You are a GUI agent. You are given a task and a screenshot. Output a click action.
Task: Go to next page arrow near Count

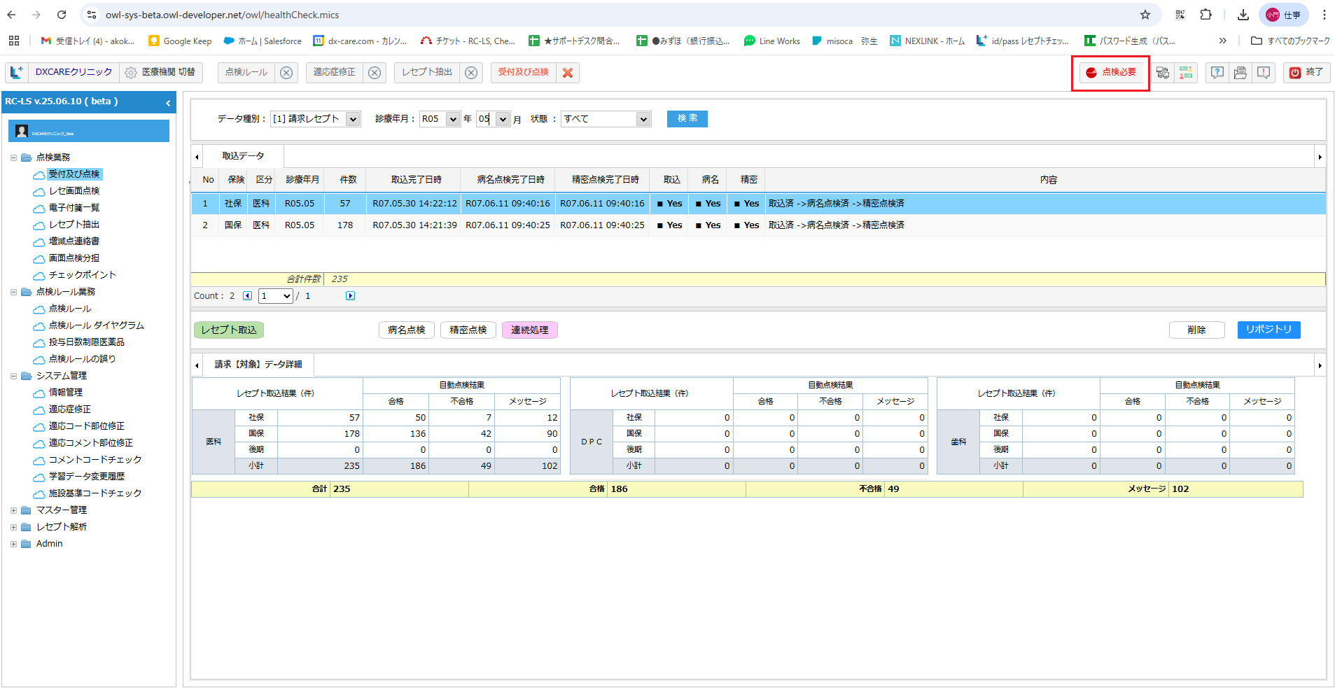tap(350, 296)
